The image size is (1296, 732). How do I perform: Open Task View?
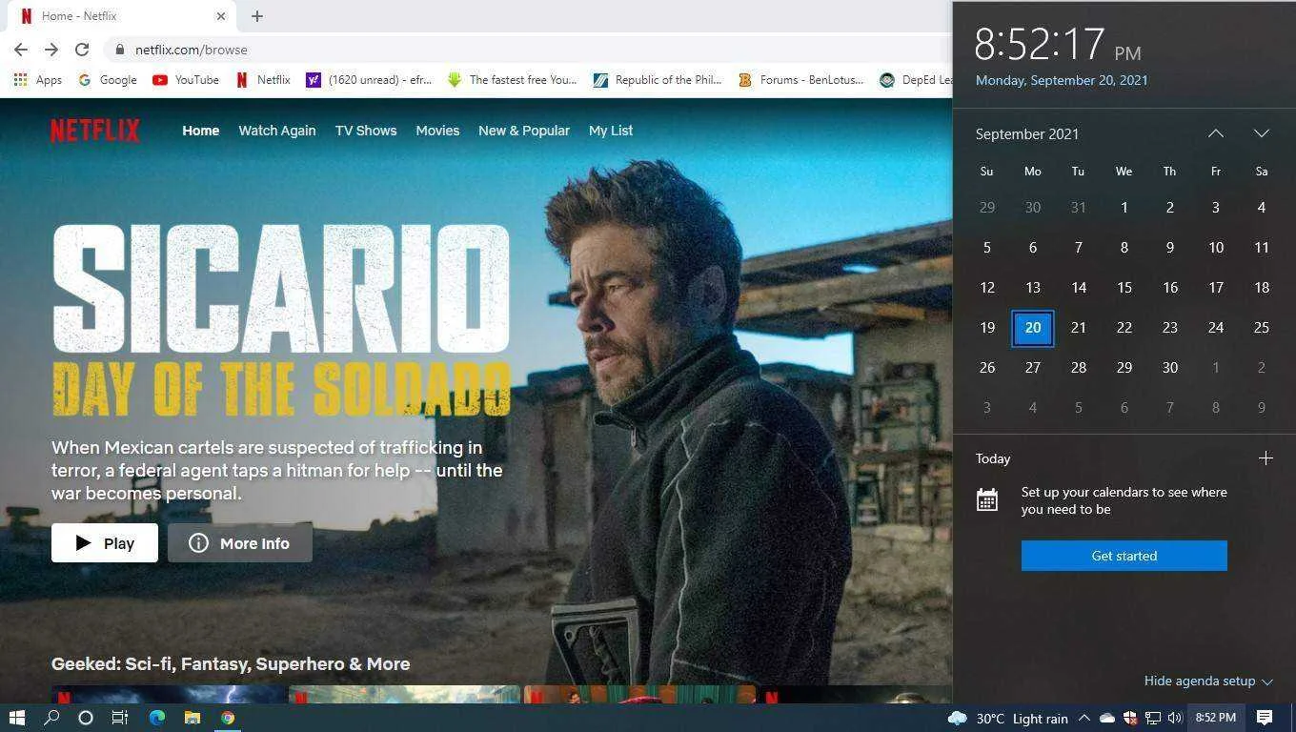[120, 718]
